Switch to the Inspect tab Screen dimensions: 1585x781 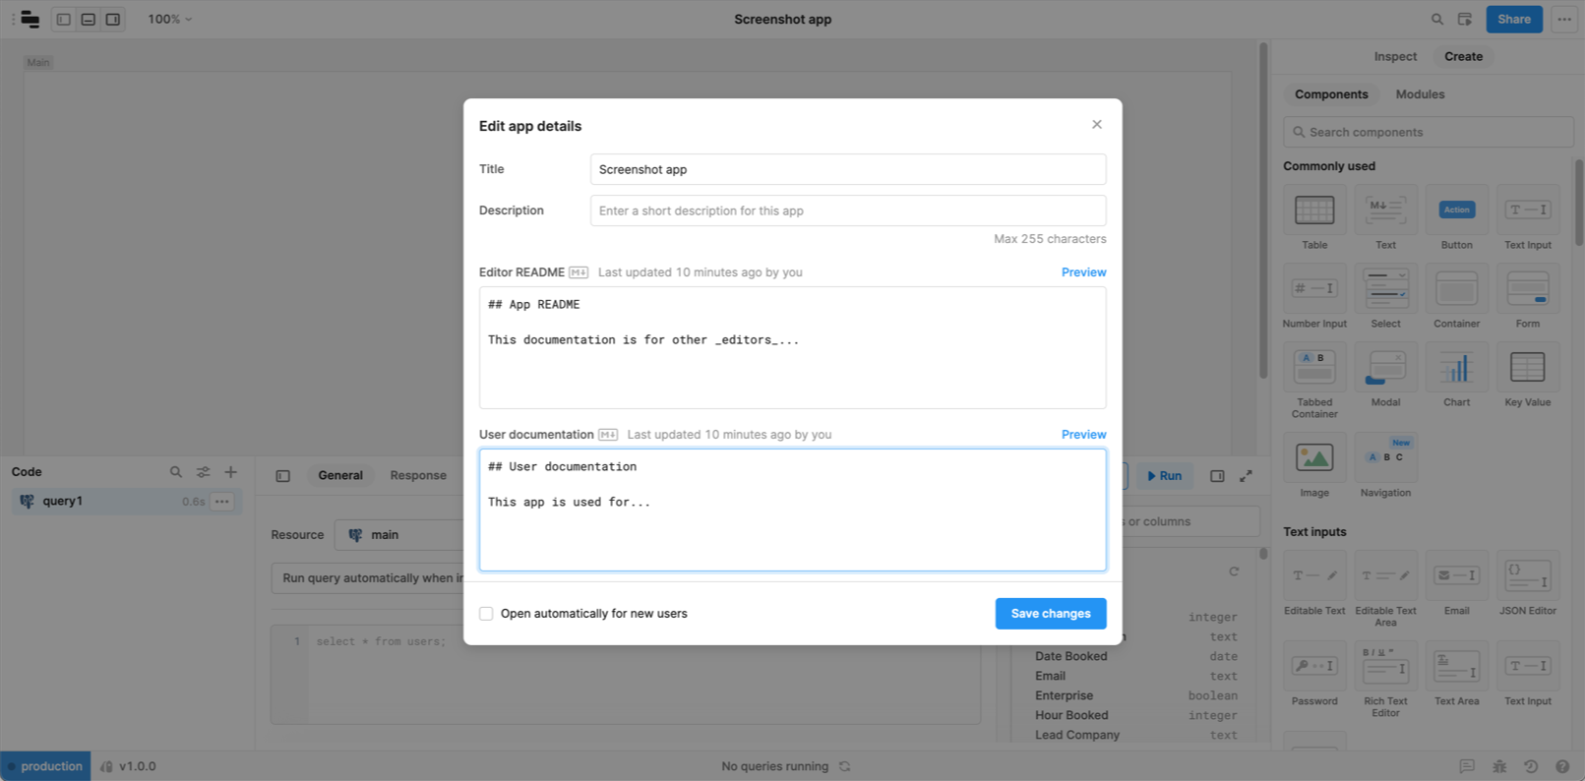[x=1395, y=56]
